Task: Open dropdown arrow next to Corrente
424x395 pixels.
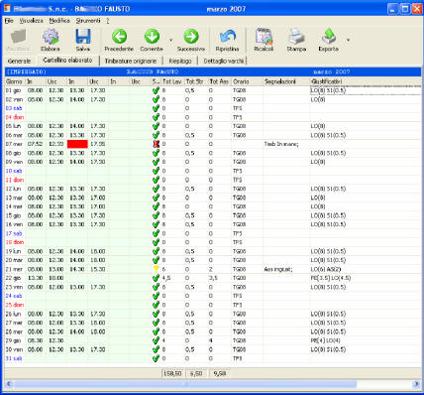Action: click(x=170, y=40)
